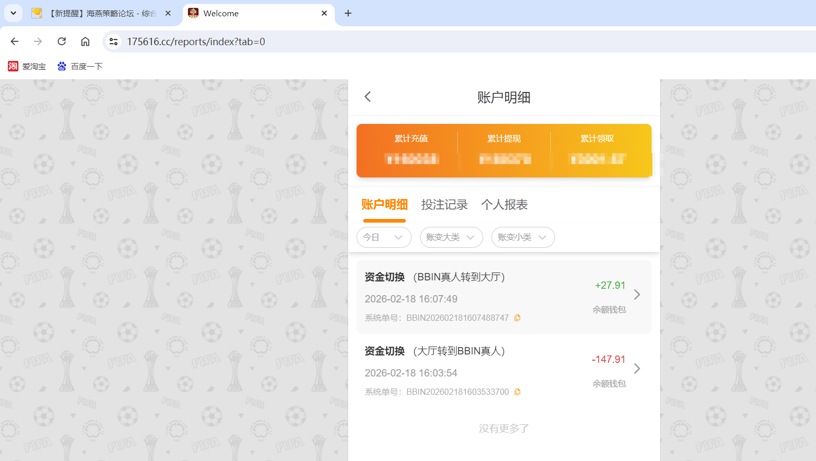Expand the +27.91 资金切换 record detail
The image size is (816, 461).
click(637, 295)
